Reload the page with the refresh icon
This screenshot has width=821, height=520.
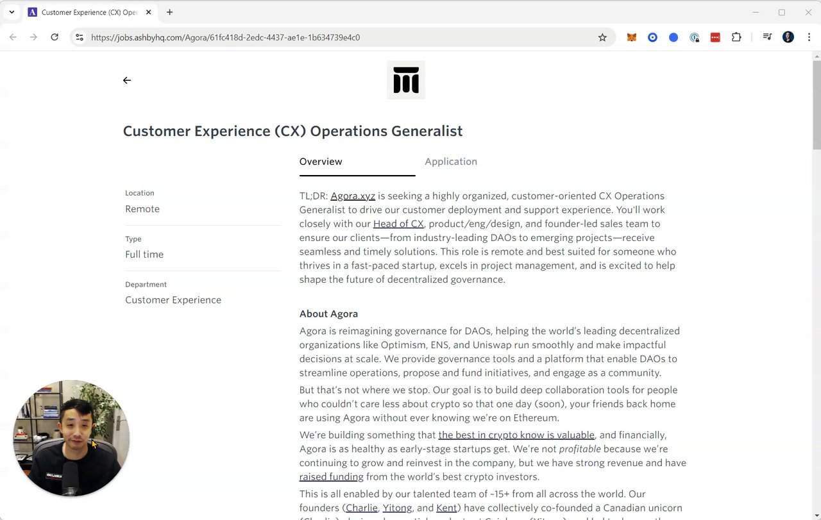pyautogui.click(x=55, y=37)
